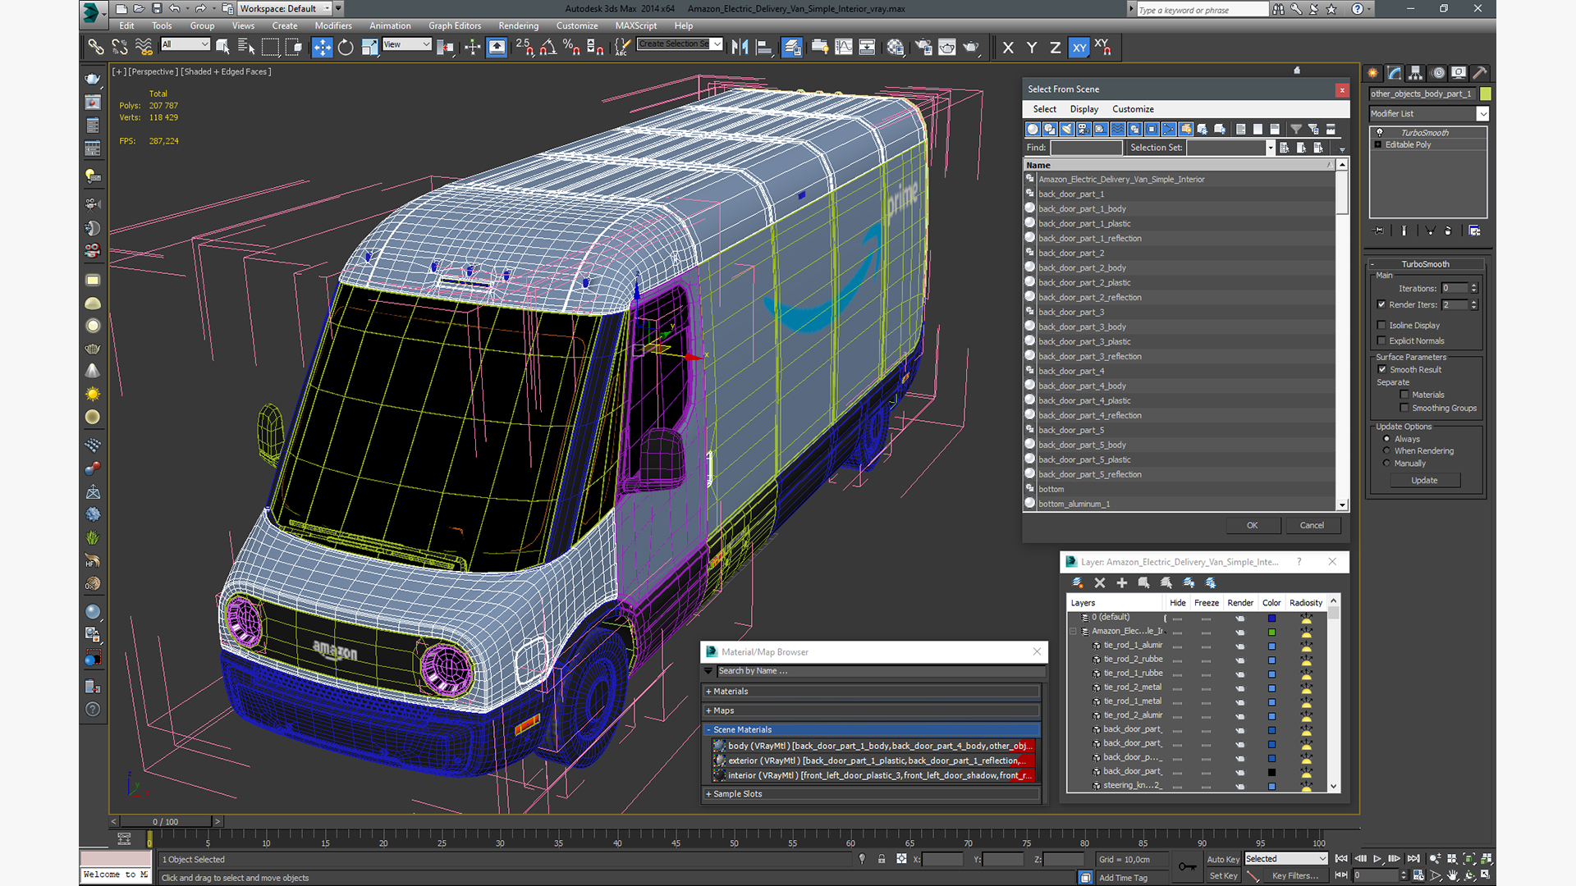The height and width of the screenshot is (886, 1576).
Task: Click the TurboSmooth Update button
Action: coord(1424,480)
